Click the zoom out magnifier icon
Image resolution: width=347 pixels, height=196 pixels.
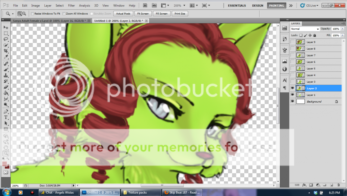click(24, 14)
